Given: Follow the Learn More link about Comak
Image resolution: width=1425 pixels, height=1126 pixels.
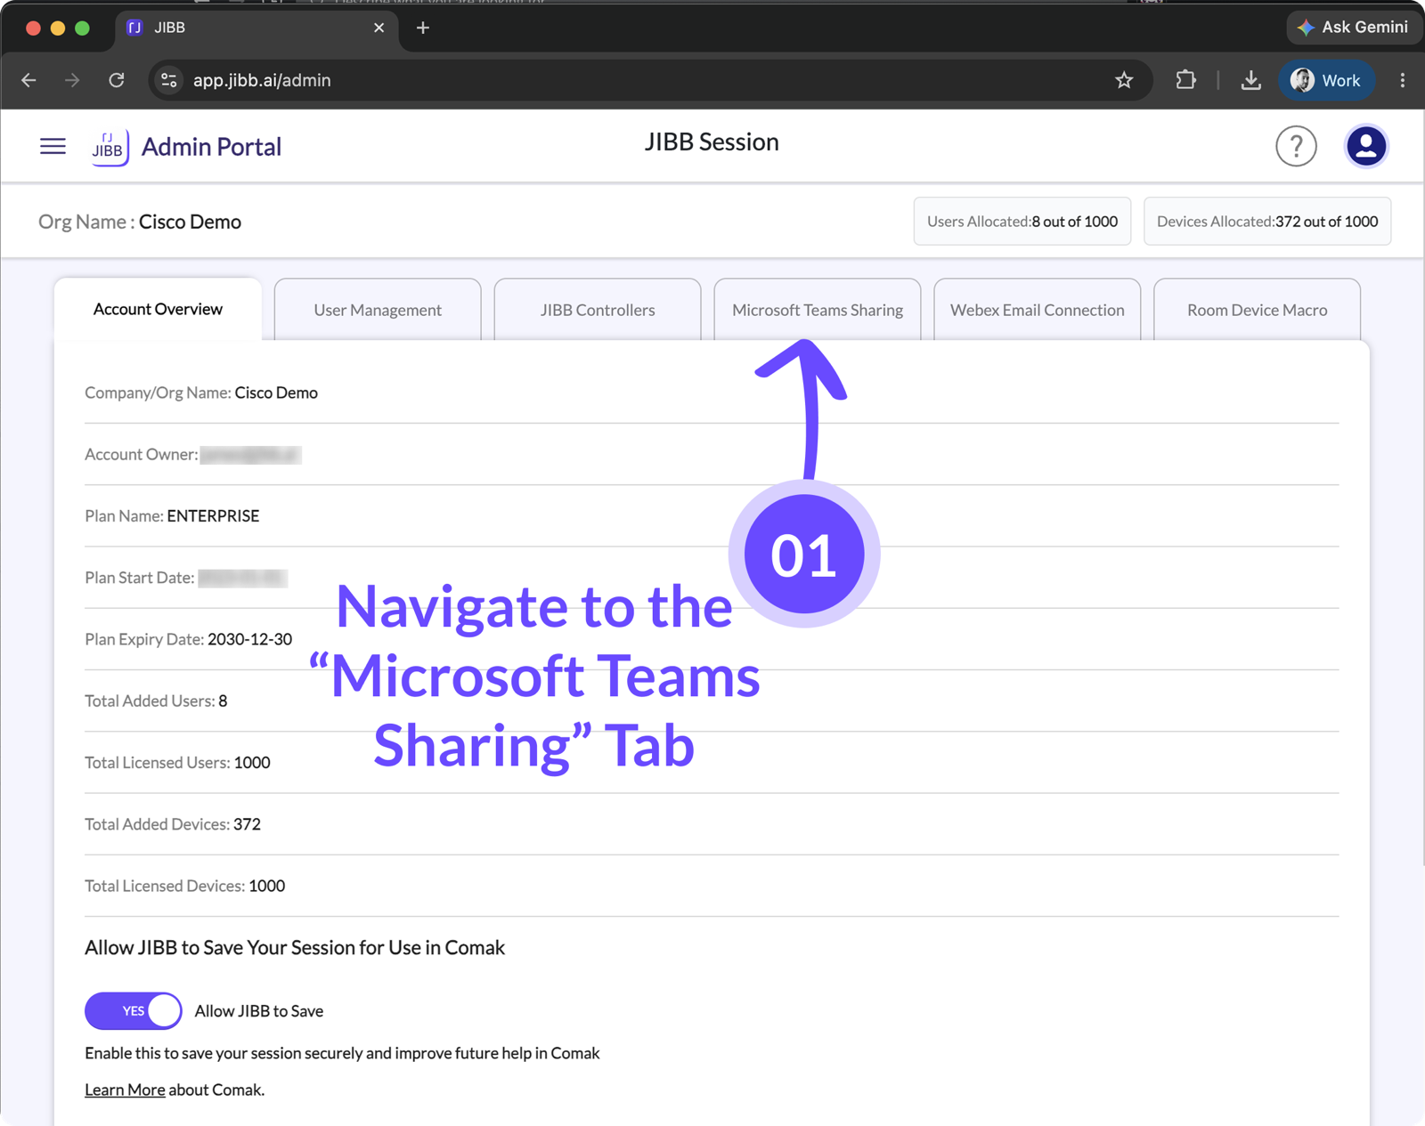Looking at the screenshot, I should coord(125,1090).
